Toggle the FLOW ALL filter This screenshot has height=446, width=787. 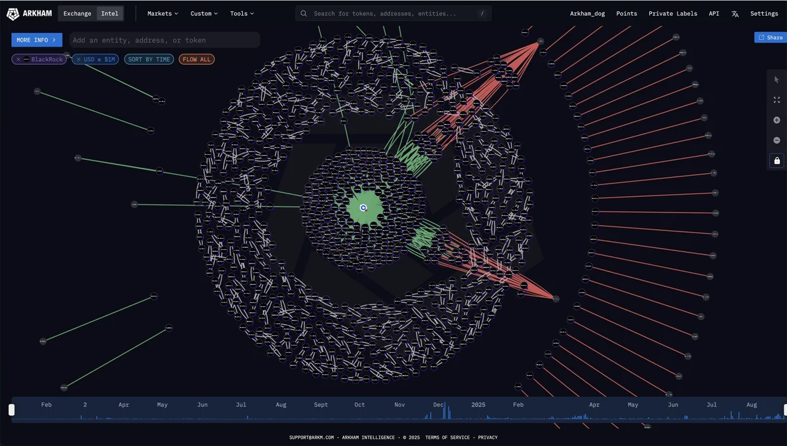tap(196, 60)
